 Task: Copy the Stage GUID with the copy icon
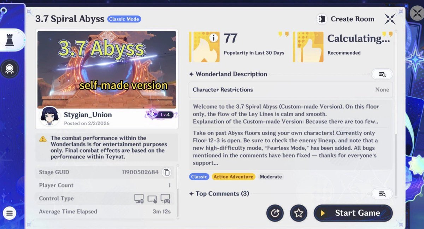166,172
